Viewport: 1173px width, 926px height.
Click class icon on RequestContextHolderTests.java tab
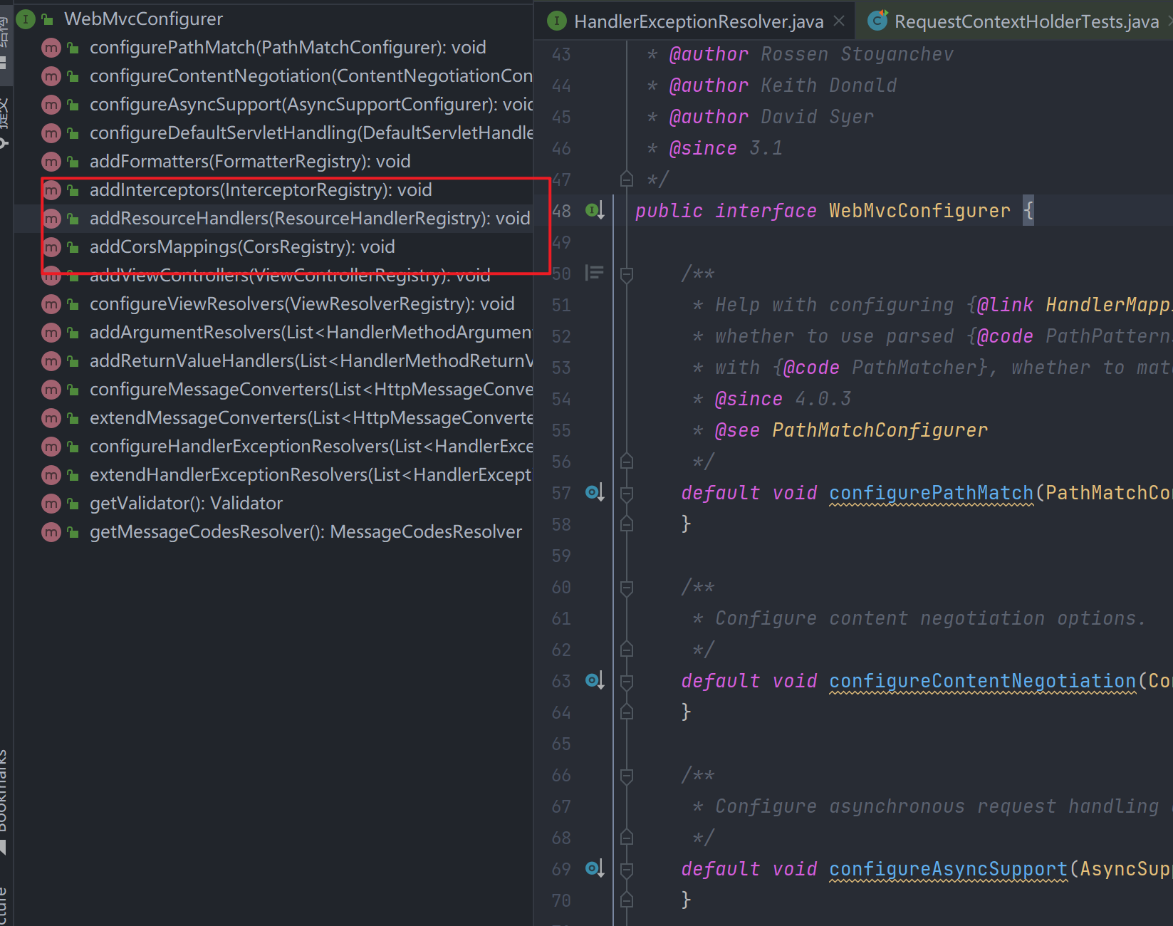click(877, 21)
